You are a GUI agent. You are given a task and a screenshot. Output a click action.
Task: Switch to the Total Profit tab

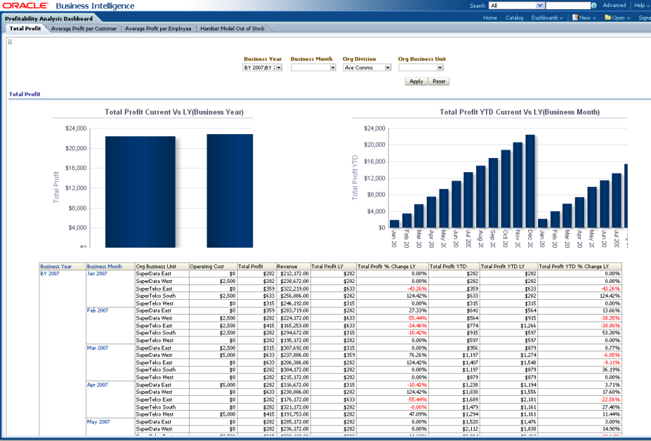pos(25,29)
